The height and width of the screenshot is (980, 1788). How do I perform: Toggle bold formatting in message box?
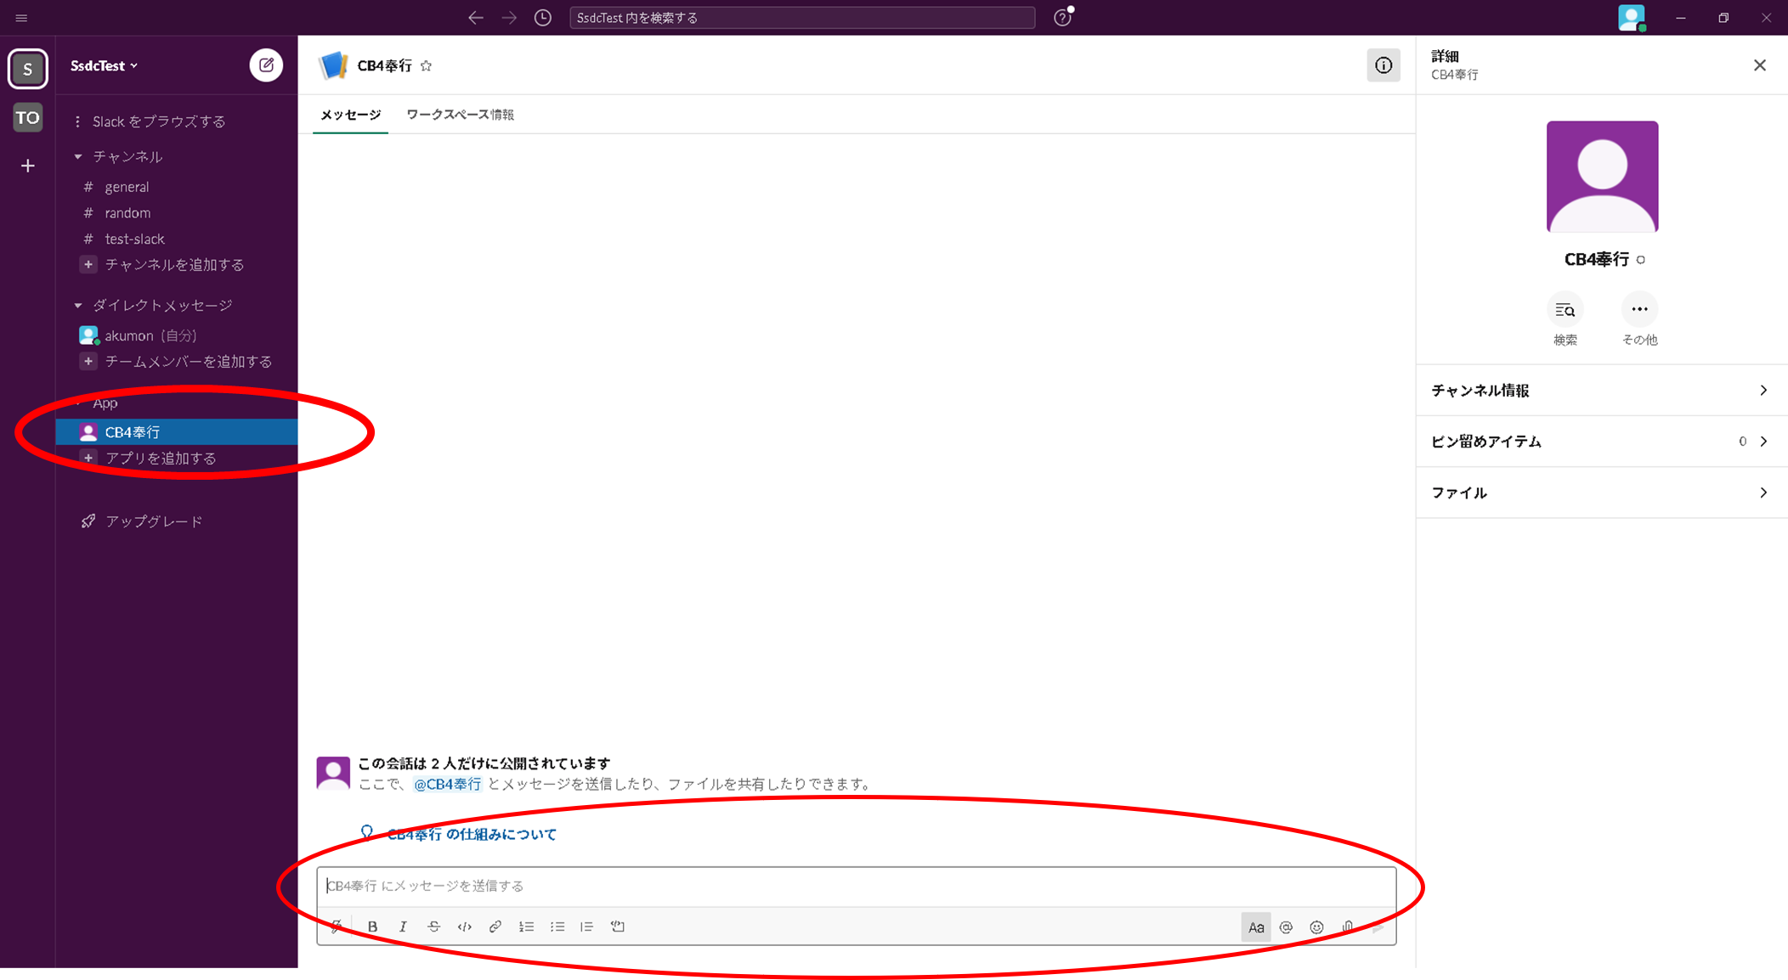(x=372, y=926)
